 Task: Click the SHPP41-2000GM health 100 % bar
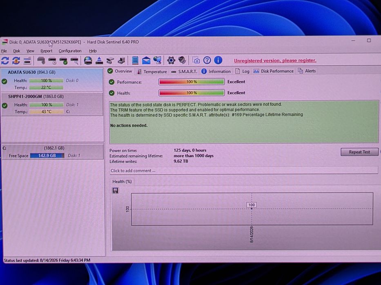point(47,105)
